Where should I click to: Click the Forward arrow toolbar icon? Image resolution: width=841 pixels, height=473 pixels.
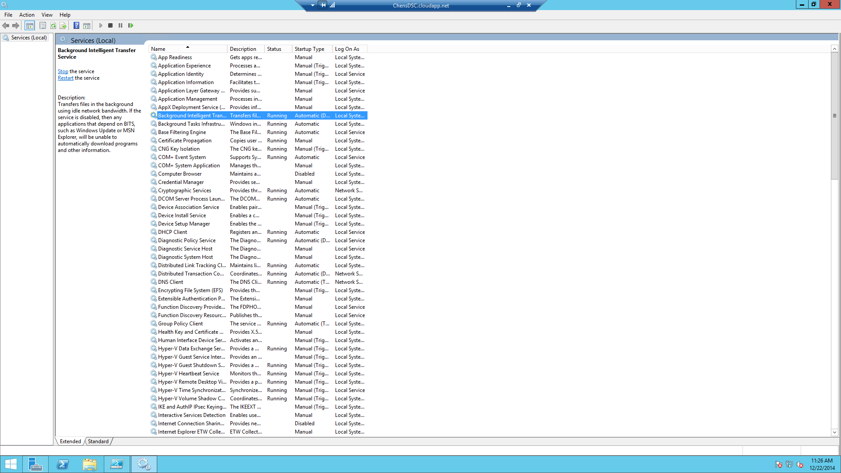pyautogui.click(x=16, y=26)
